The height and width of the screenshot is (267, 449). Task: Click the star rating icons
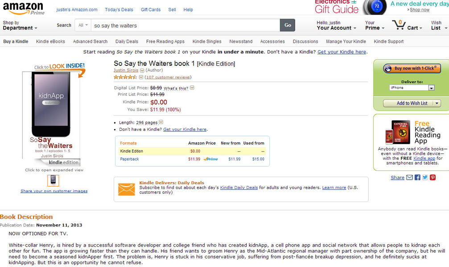[125, 77]
